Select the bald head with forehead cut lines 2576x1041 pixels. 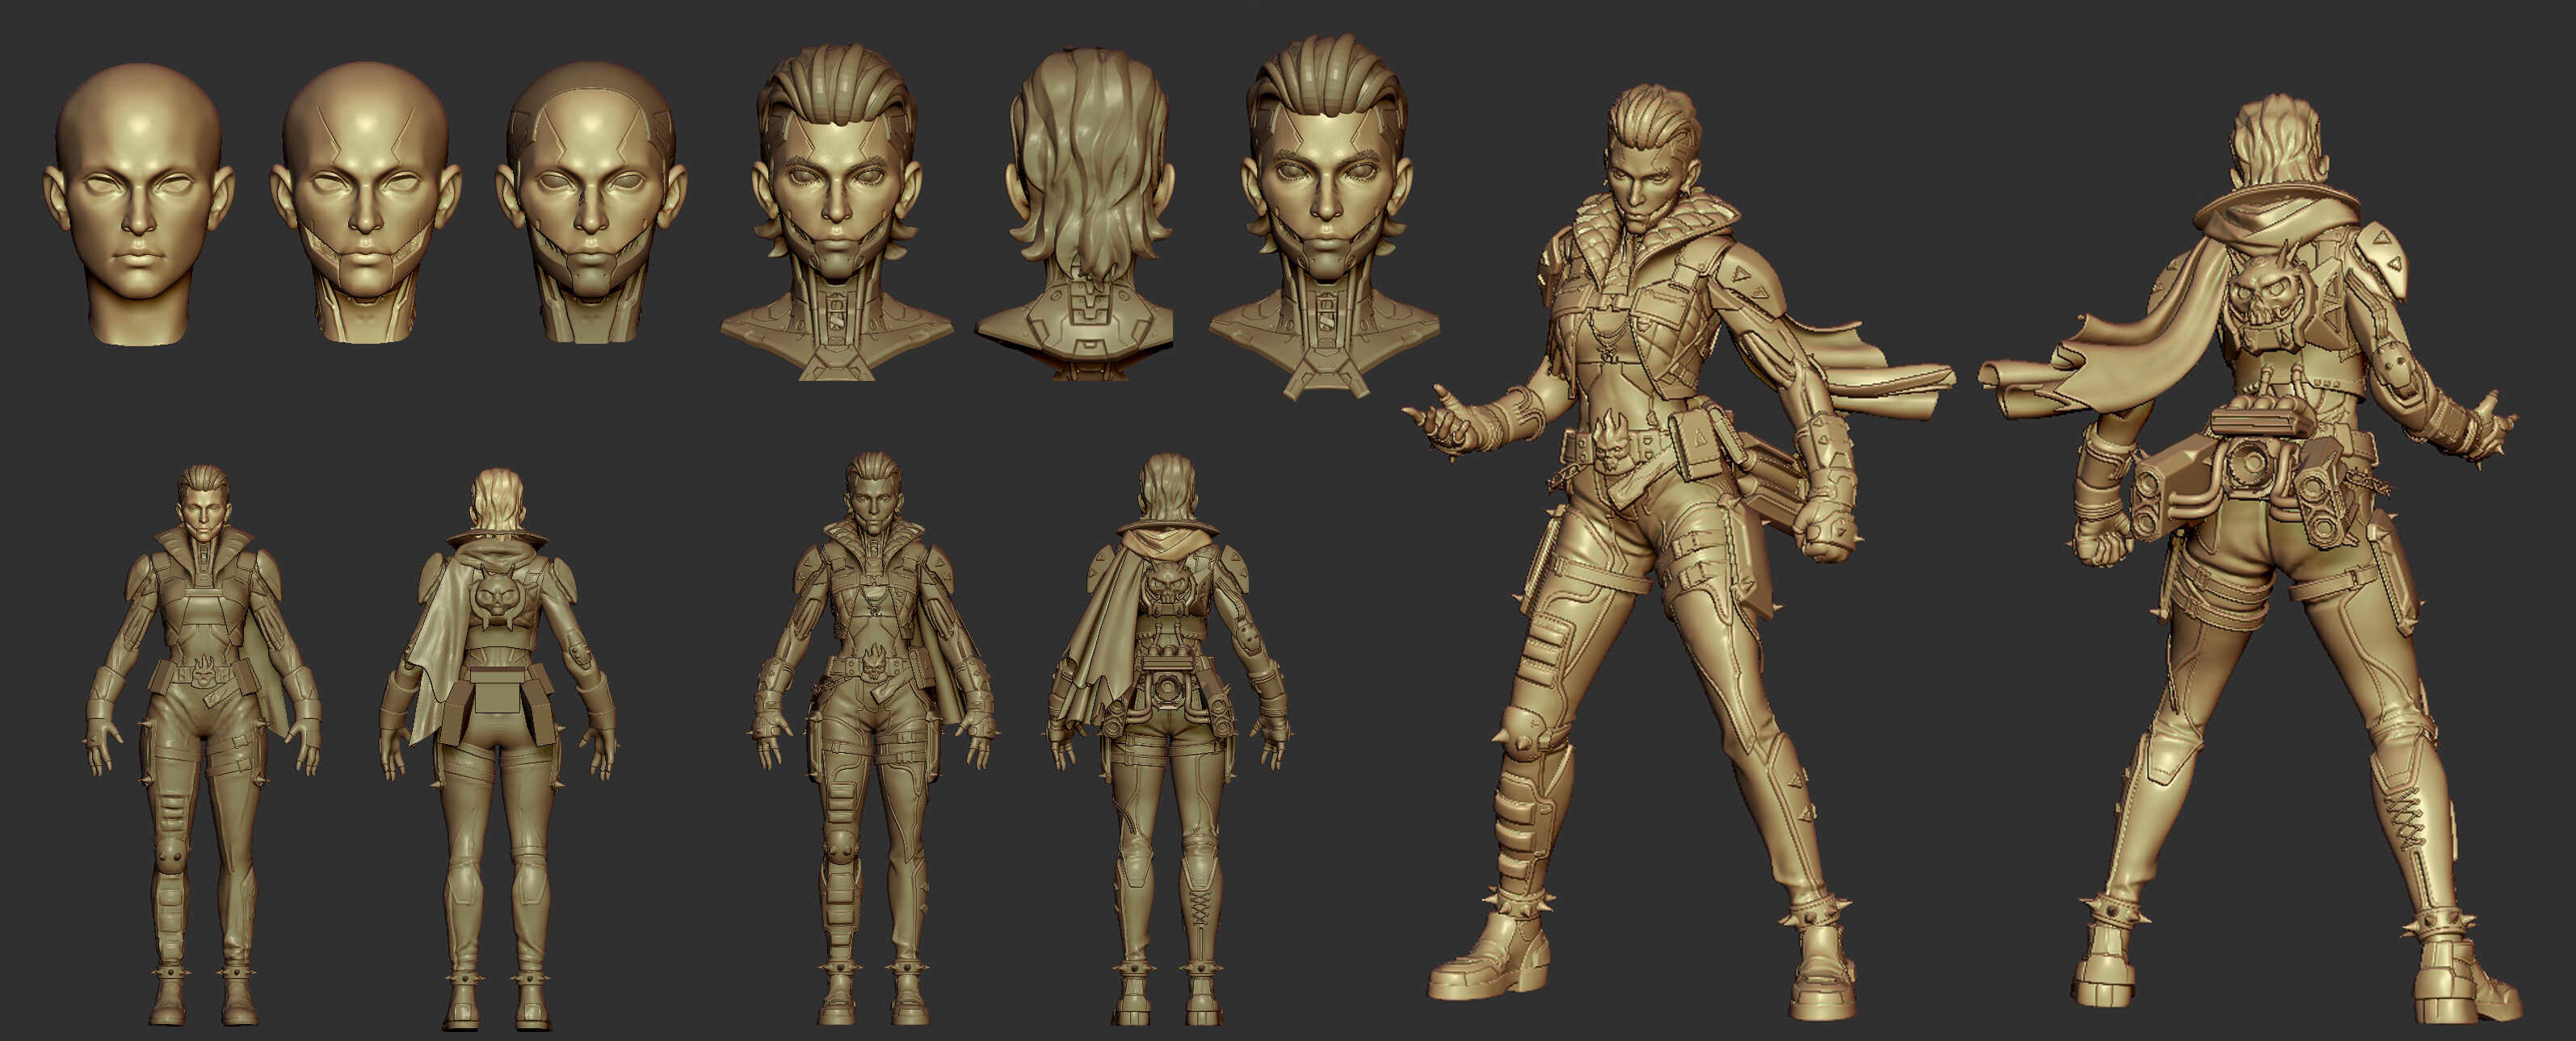(x=365, y=203)
